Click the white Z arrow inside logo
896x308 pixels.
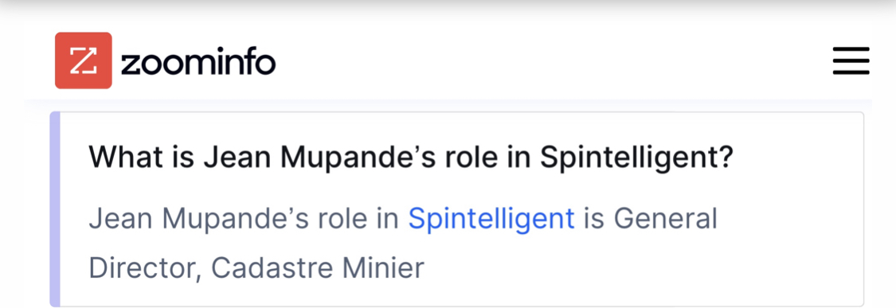click(x=84, y=60)
